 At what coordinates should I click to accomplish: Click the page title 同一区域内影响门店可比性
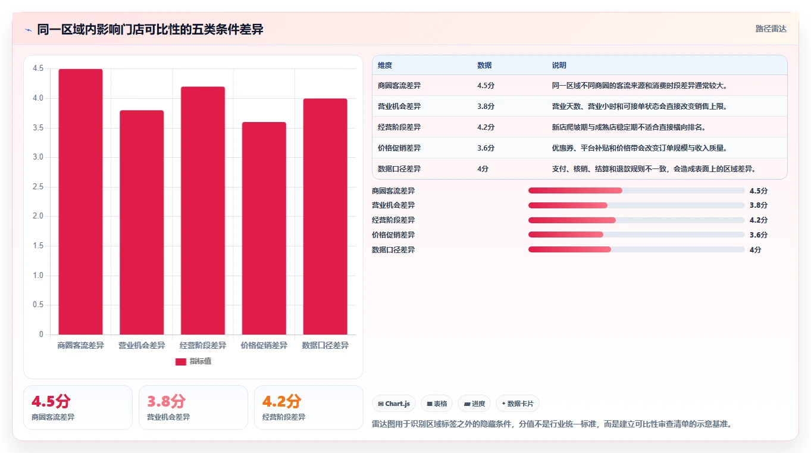[150, 29]
